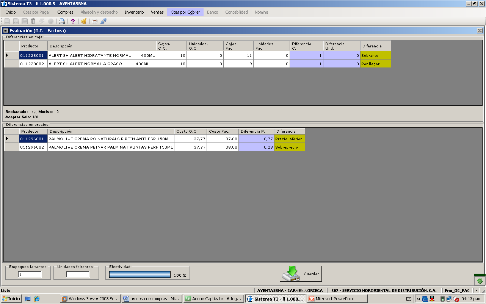The image size is (486, 304).
Task: Open the Ventas menu
Action: tap(157, 12)
